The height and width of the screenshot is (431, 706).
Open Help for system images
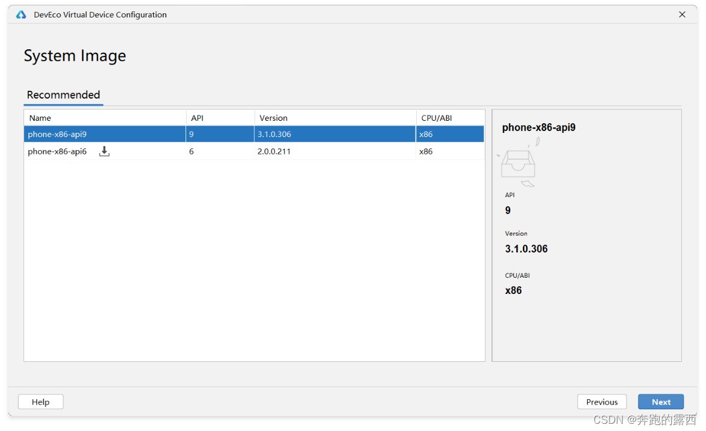40,402
